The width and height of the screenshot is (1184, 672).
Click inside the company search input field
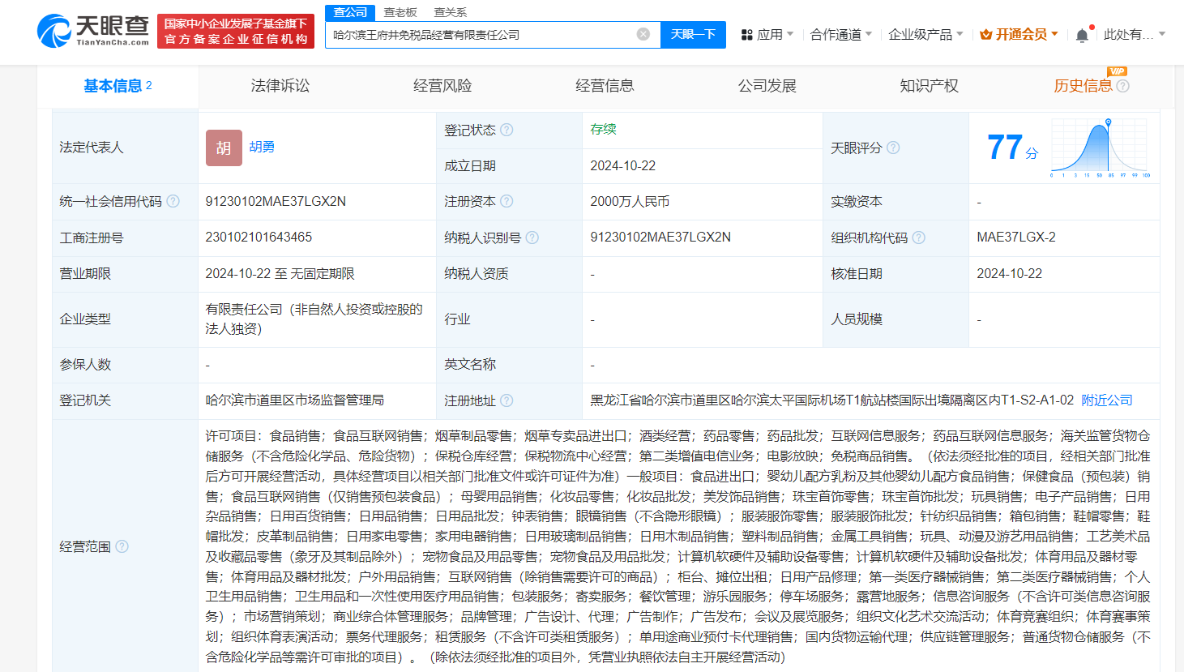click(486, 34)
